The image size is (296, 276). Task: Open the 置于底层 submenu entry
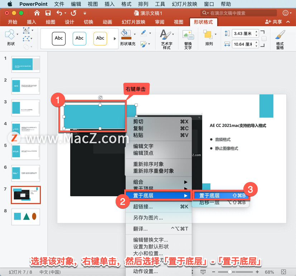click(x=159, y=196)
